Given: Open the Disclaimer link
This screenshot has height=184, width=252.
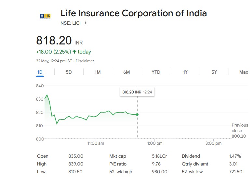Looking at the screenshot, I should (x=85, y=61).
